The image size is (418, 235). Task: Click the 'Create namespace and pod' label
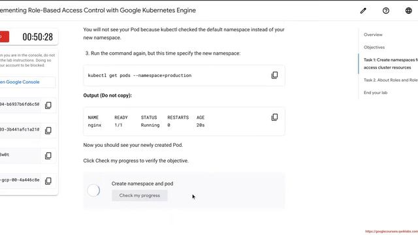[x=142, y=183]
